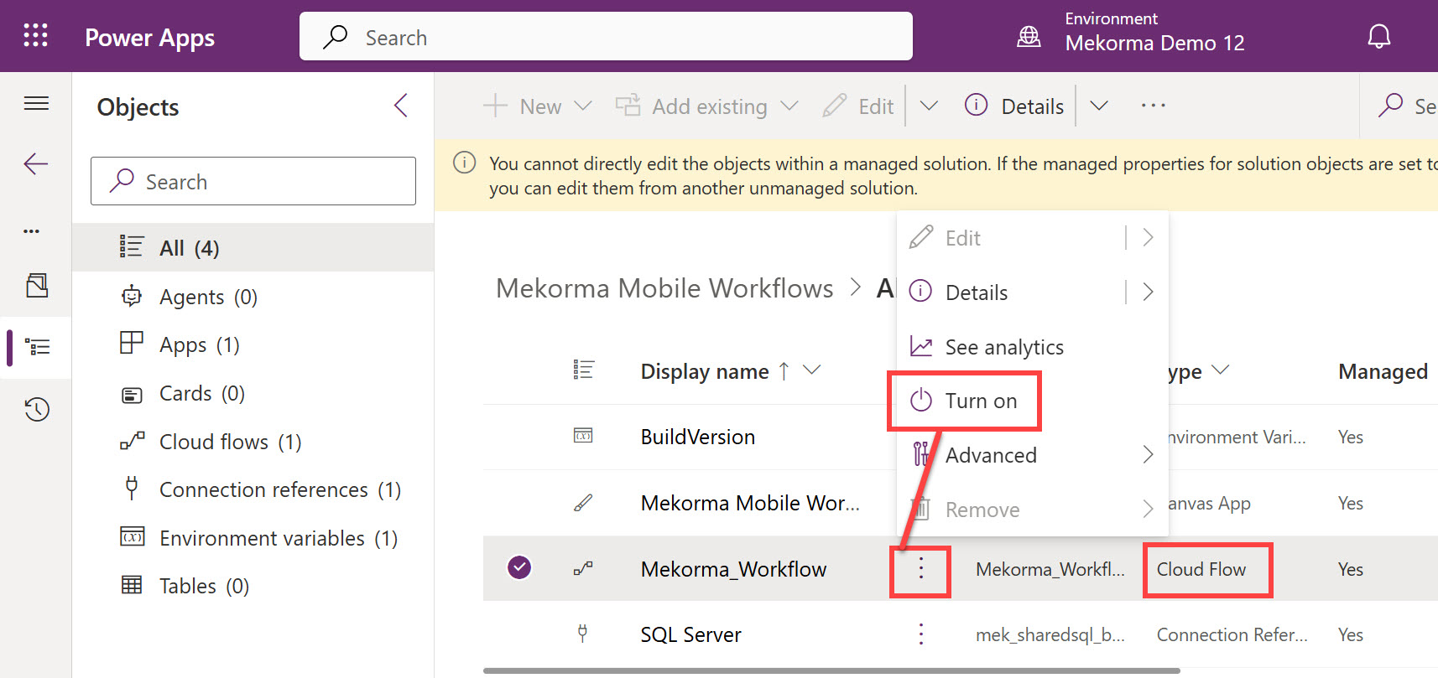The image size is (1438, 678).
Task: Collapse the Objects panel chevron
Action: (401, 106)
